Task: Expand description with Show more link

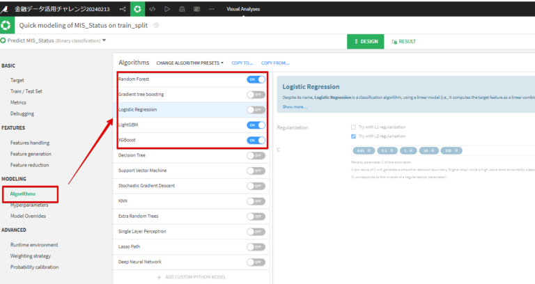Action: click(295, 106)
